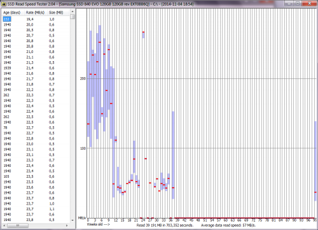Click the list's horizontal scrollbar right arrow
Image resolution: width=318 pixels, height=230 pixels.
click(67, 226)
